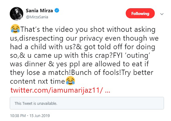This screenshot has width=171, height=121.
Task: Click the words "content nxt time"
Action: 37,82
